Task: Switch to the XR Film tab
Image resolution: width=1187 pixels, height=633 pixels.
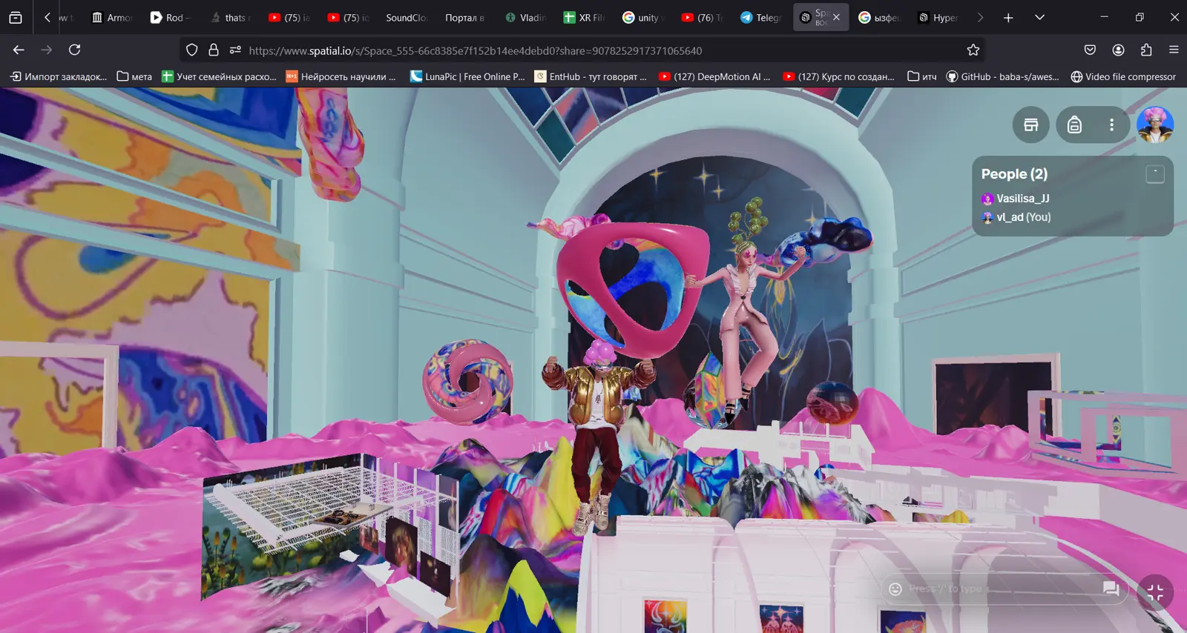Action: tap(585, 17)
